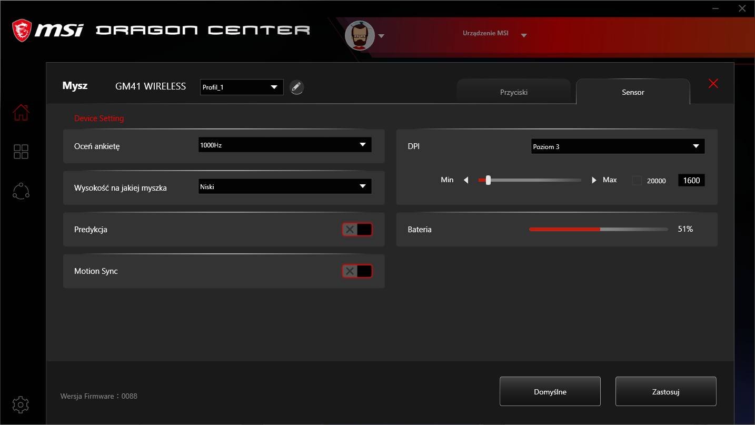Screen dimensions: 755x425
Task: Check the 20000 DPI checkbox
Action: [637, 181]
